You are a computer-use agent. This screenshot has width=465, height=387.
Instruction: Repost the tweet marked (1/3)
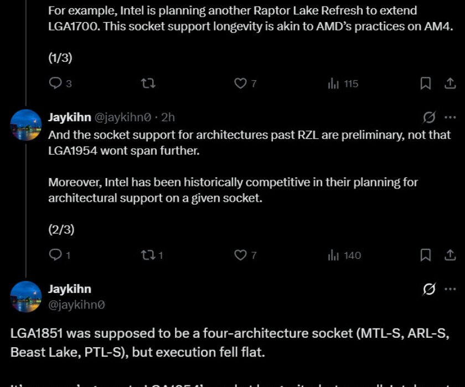click(147, 83)
